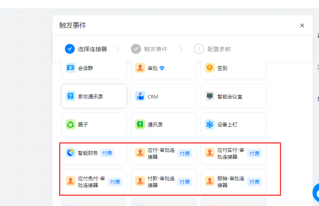Screen dimensions: 319x206
Task: Click the 付费 tag on 报销-审批连接器
Action: tap(255, 182)
